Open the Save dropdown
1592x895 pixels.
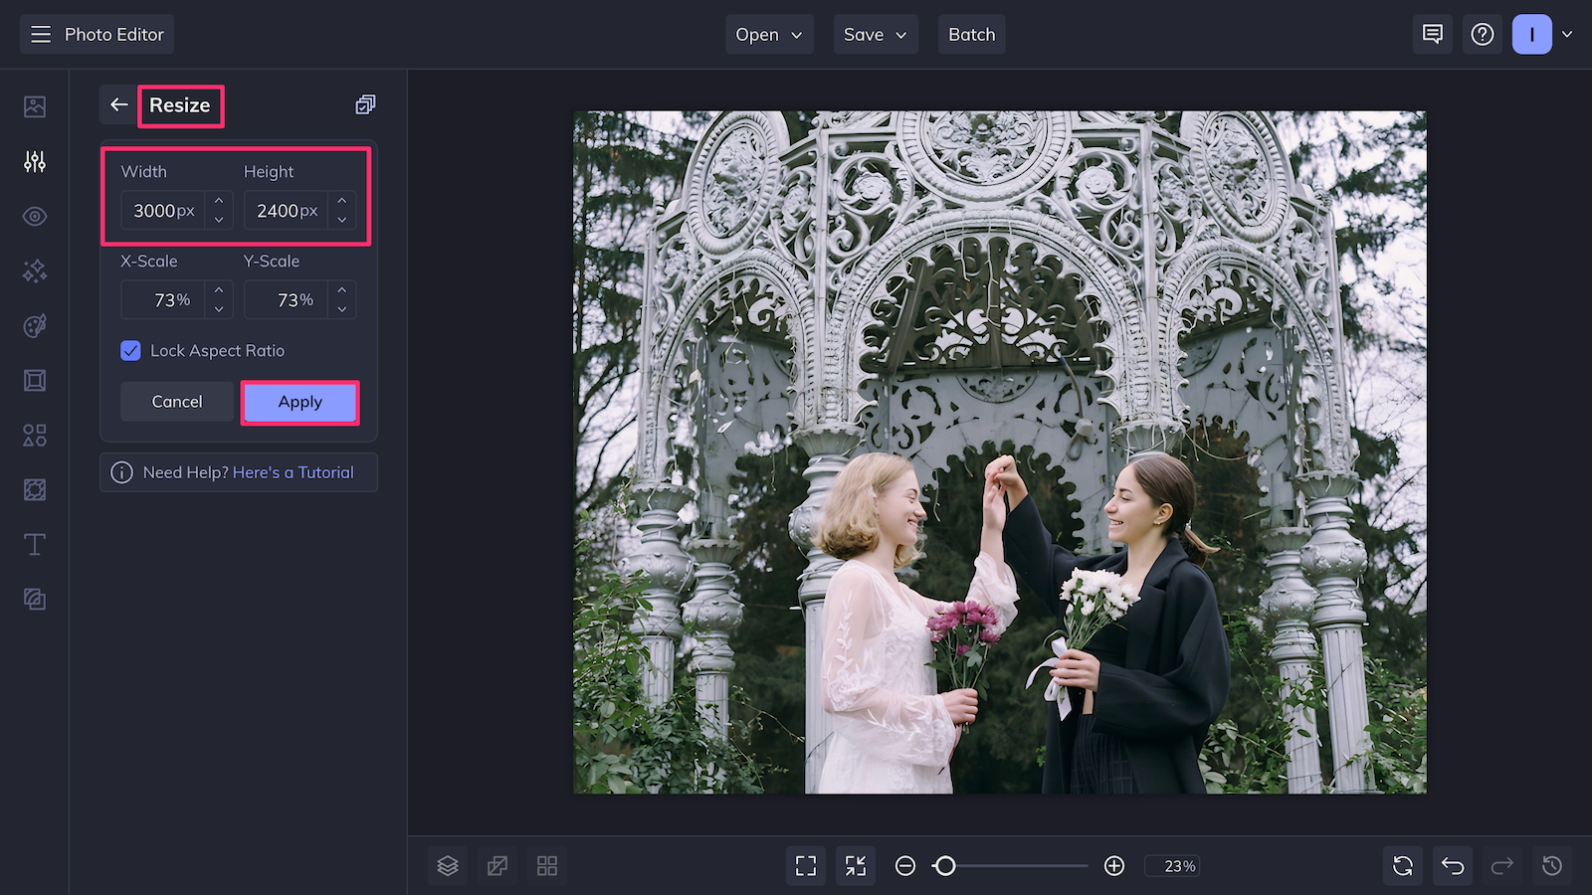pos(875,34)
